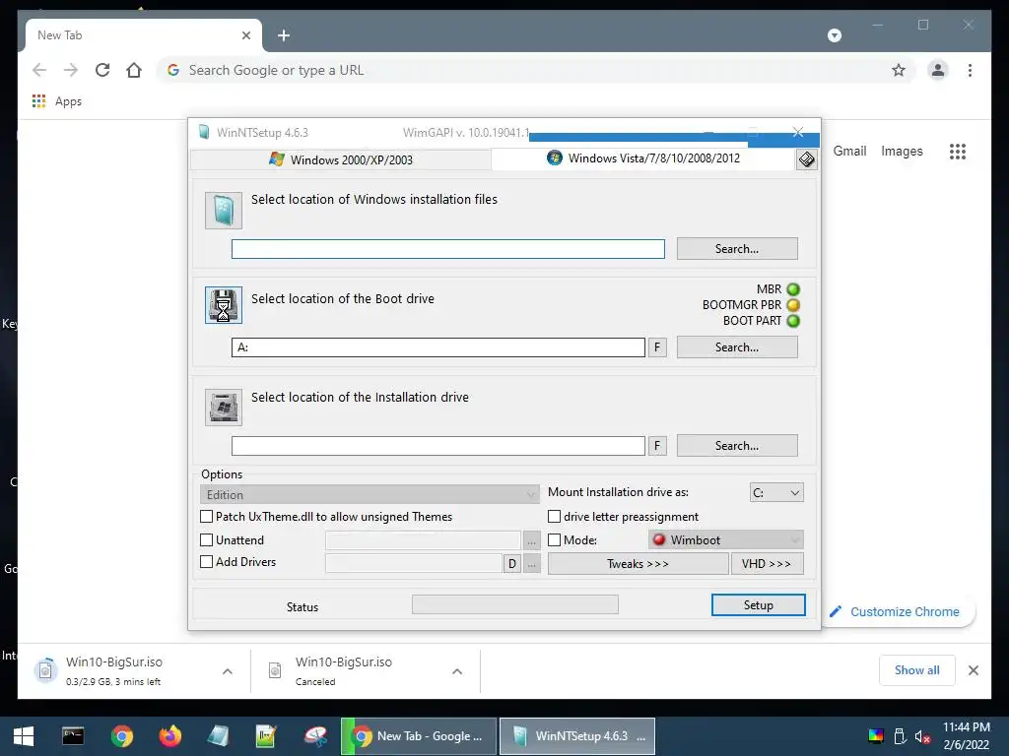The image size is (1009, 756).
Task: Click the BOOTMGR PBR yellow status light
Action: click(x=793, y=305)
